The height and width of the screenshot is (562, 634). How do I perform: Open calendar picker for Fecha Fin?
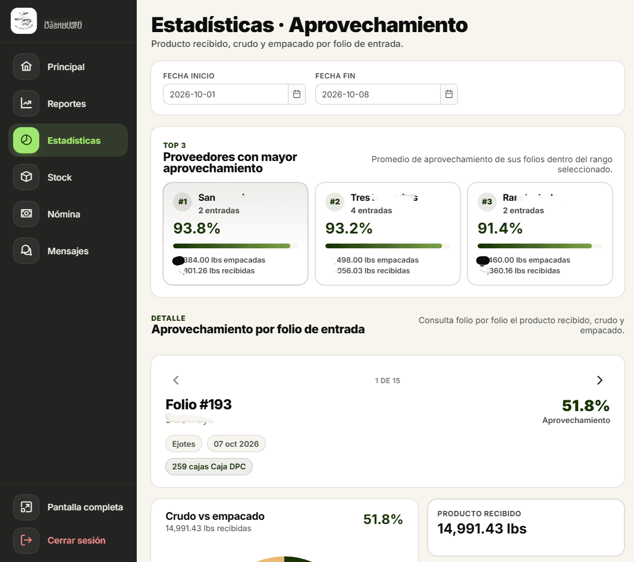point(449,94)
